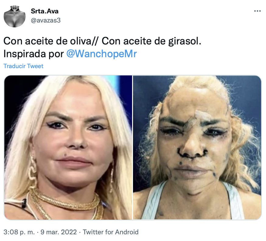Open Srta.Ava's profile avatar picture
Viewport: 266px width, 241px height.
click(x=15, y=16)
